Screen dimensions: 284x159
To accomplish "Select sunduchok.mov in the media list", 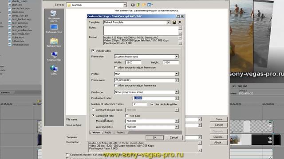I will click(x=19, y=8).
